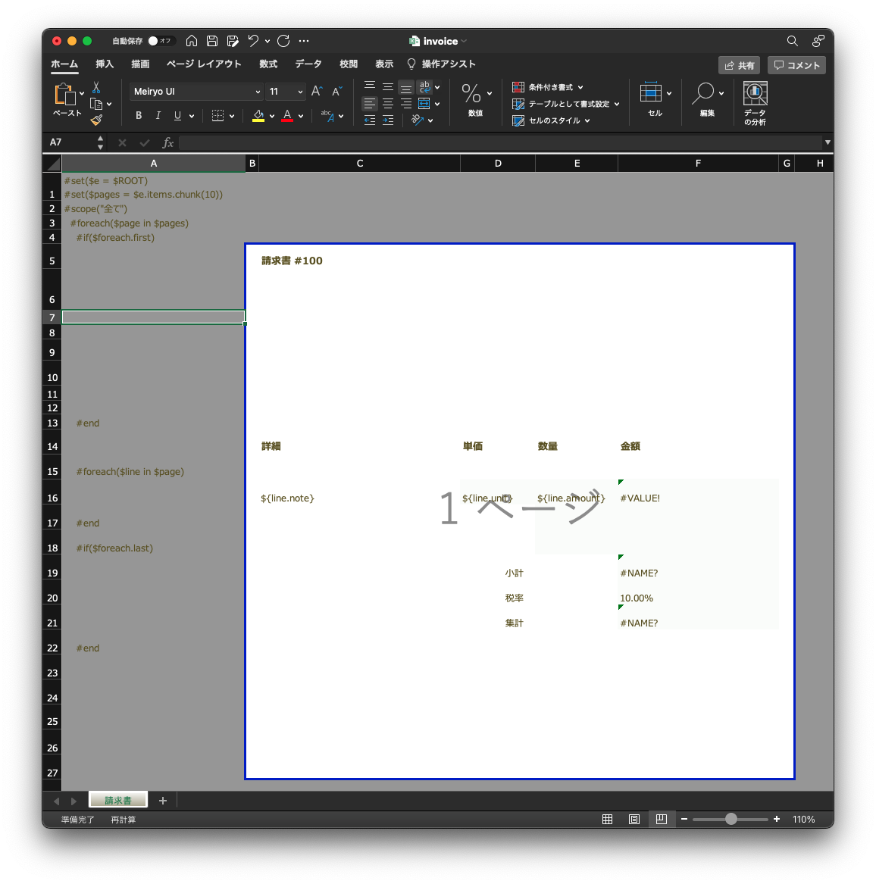
Task: Decrease indent
Action: (x=370, y=120)
